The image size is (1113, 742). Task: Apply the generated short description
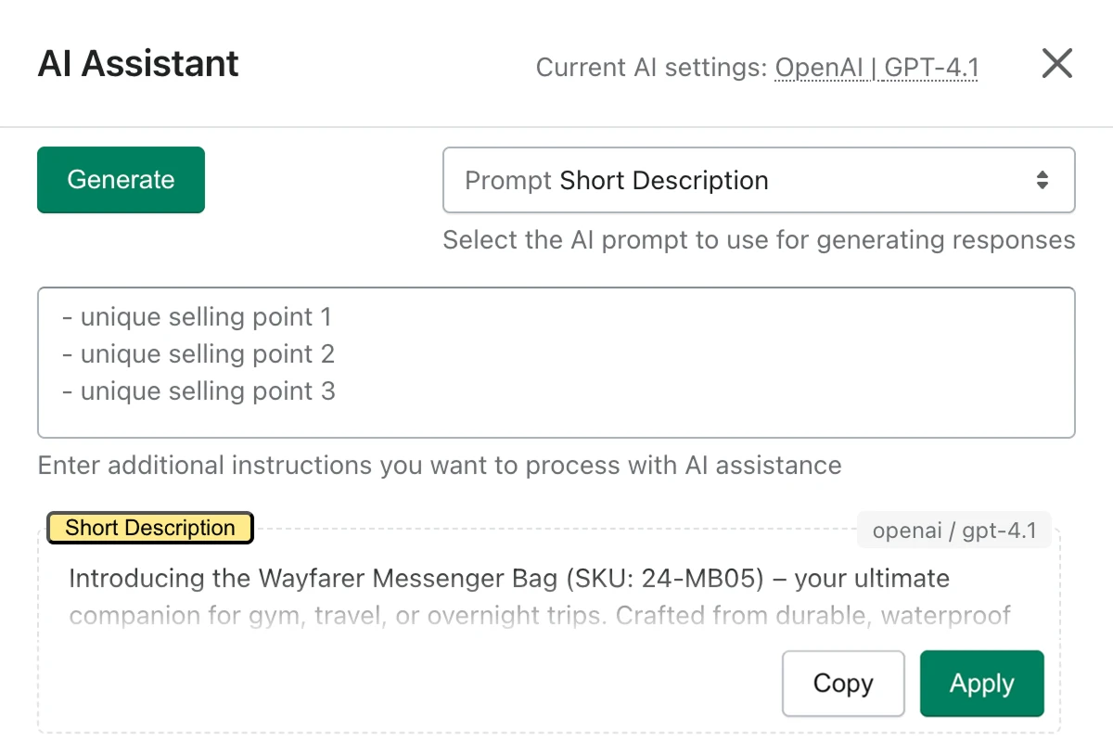coord(981,684)
